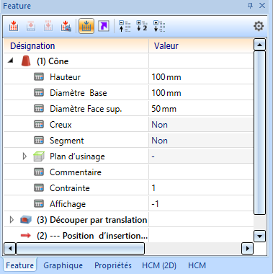Expand (3) Découper par translation node

[x=12, y=220]
